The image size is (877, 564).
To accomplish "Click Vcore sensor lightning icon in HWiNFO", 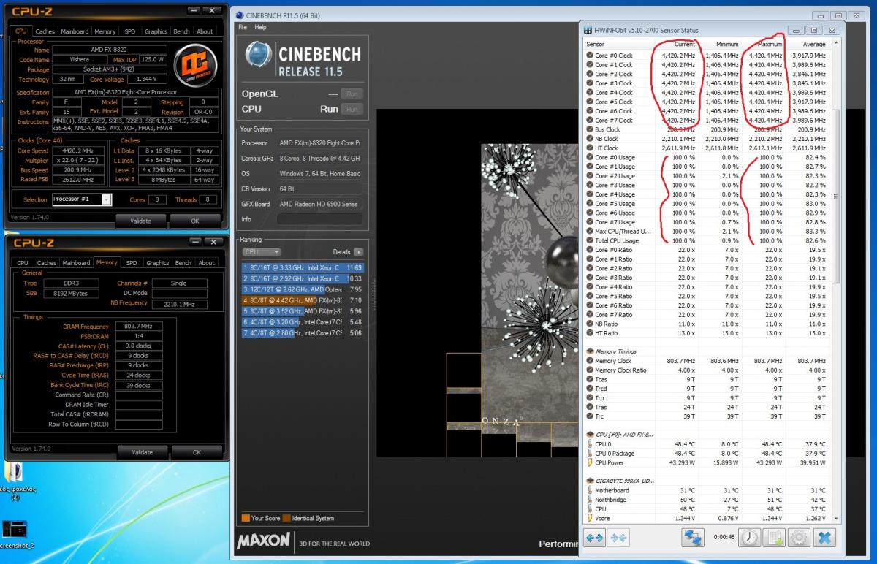I will point(590,518).
